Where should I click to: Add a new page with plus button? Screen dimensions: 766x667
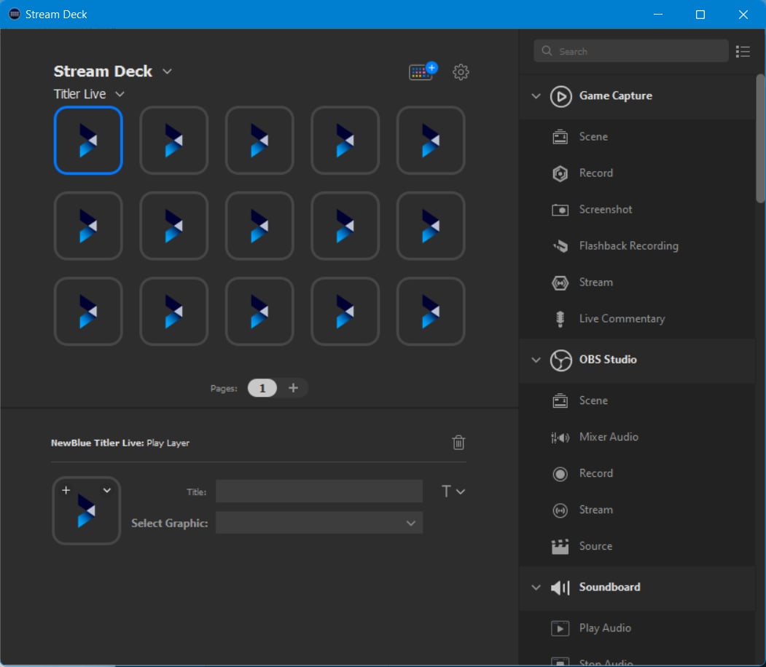pos(293,388)
